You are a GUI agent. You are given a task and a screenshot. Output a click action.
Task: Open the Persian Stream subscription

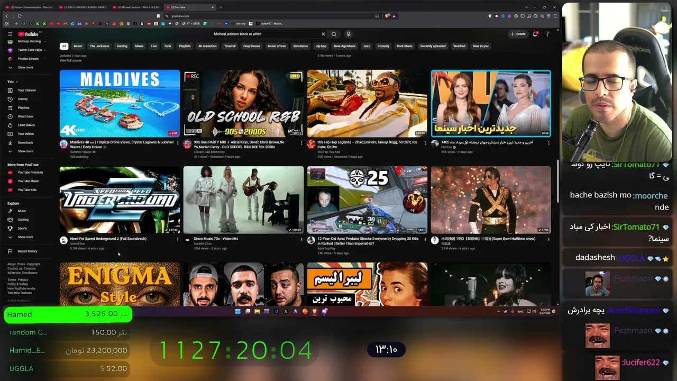28,59
